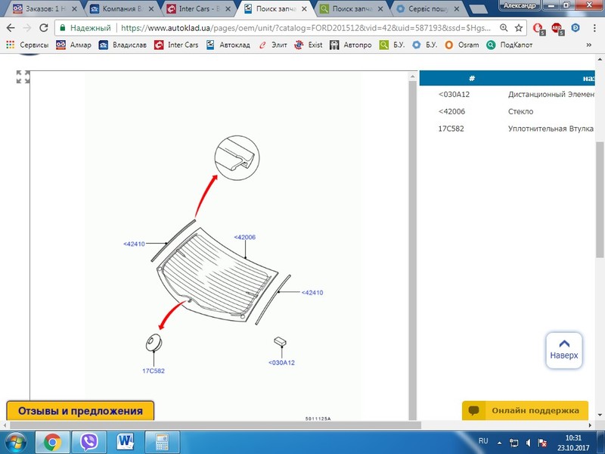
Task: Reload the page with the refresh icon
Action: [x=44, y=27]
